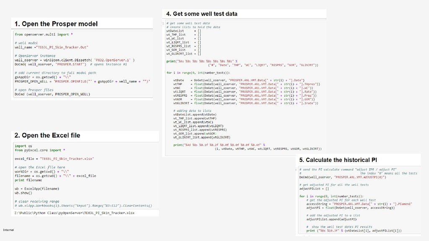Click the 'adjustPIList.append(adjustPI)' line
Screen dimensions: 429x241
point(331,219)
